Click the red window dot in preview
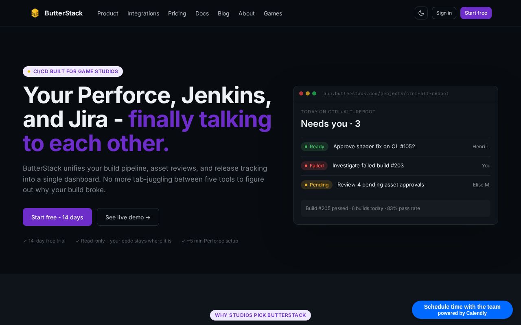 301,93
